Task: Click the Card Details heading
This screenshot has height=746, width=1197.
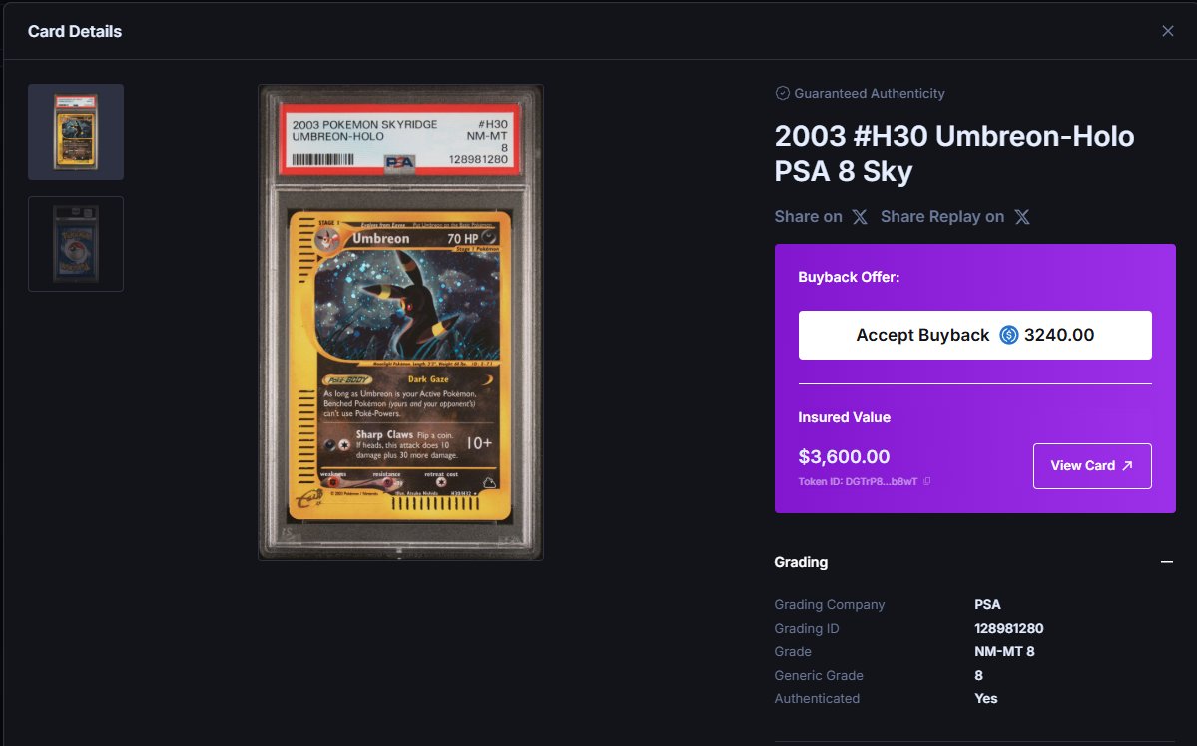Action: tap(75, 31)
